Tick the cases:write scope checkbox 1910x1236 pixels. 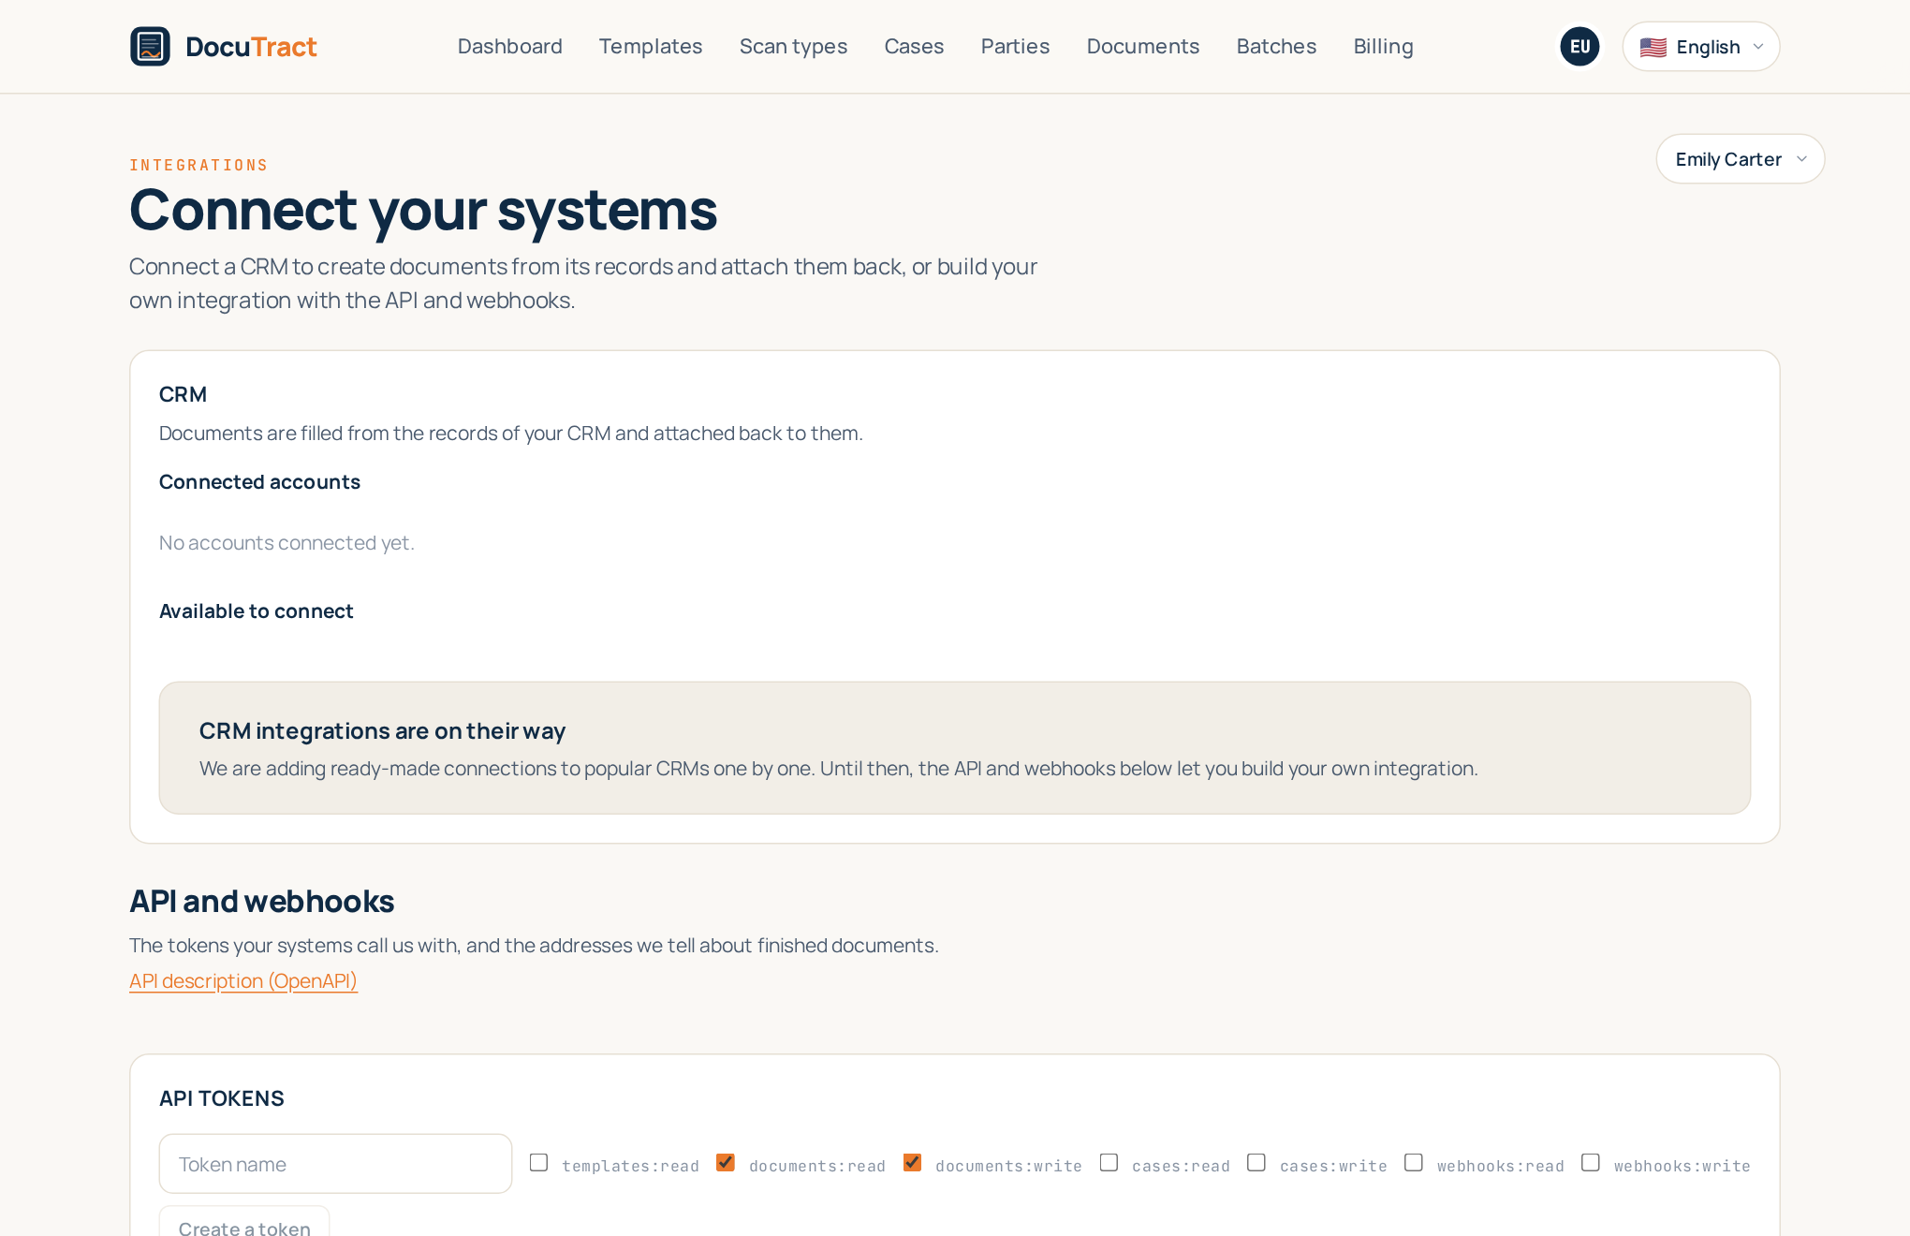coord(1256,1162)
